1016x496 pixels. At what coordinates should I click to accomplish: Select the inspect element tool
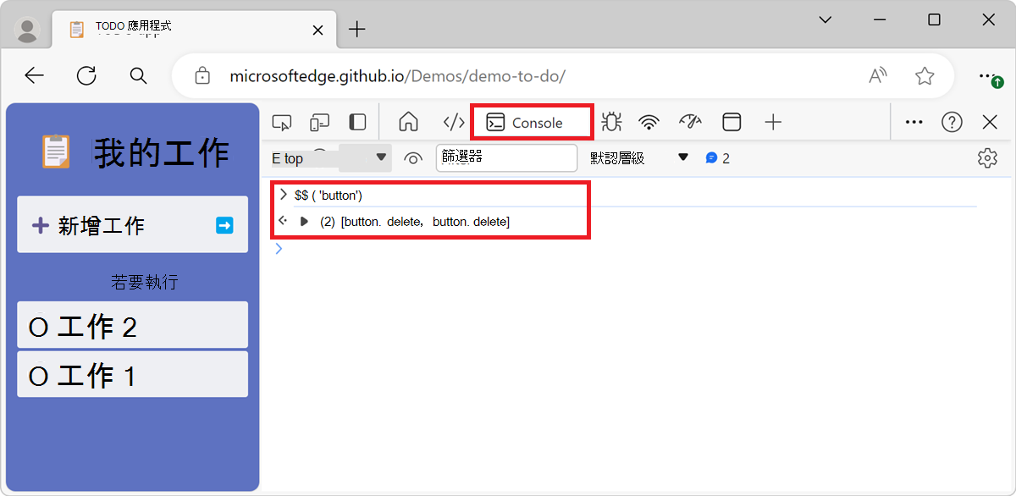282,122
